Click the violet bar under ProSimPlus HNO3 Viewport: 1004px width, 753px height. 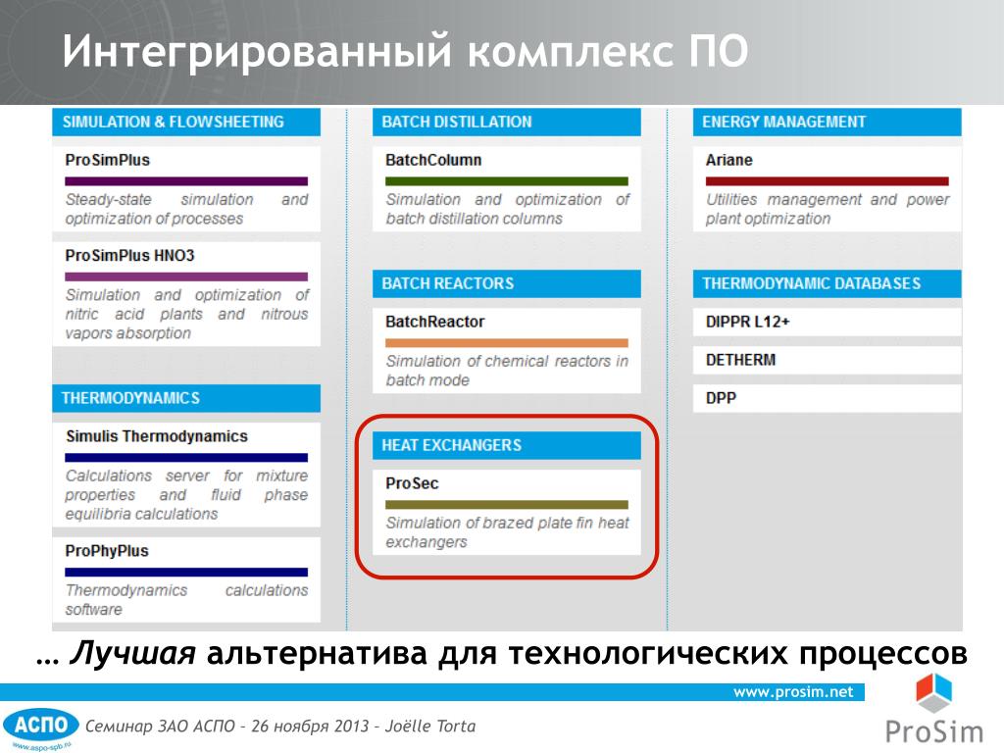(x=186, y=276)
